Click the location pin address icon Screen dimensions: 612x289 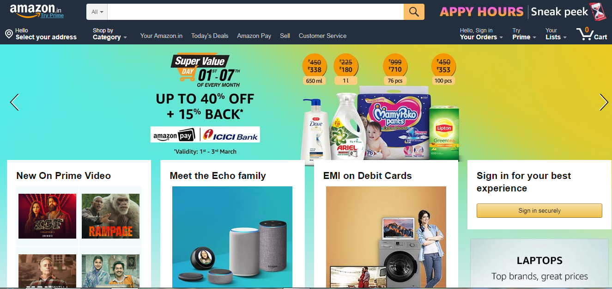9,34
